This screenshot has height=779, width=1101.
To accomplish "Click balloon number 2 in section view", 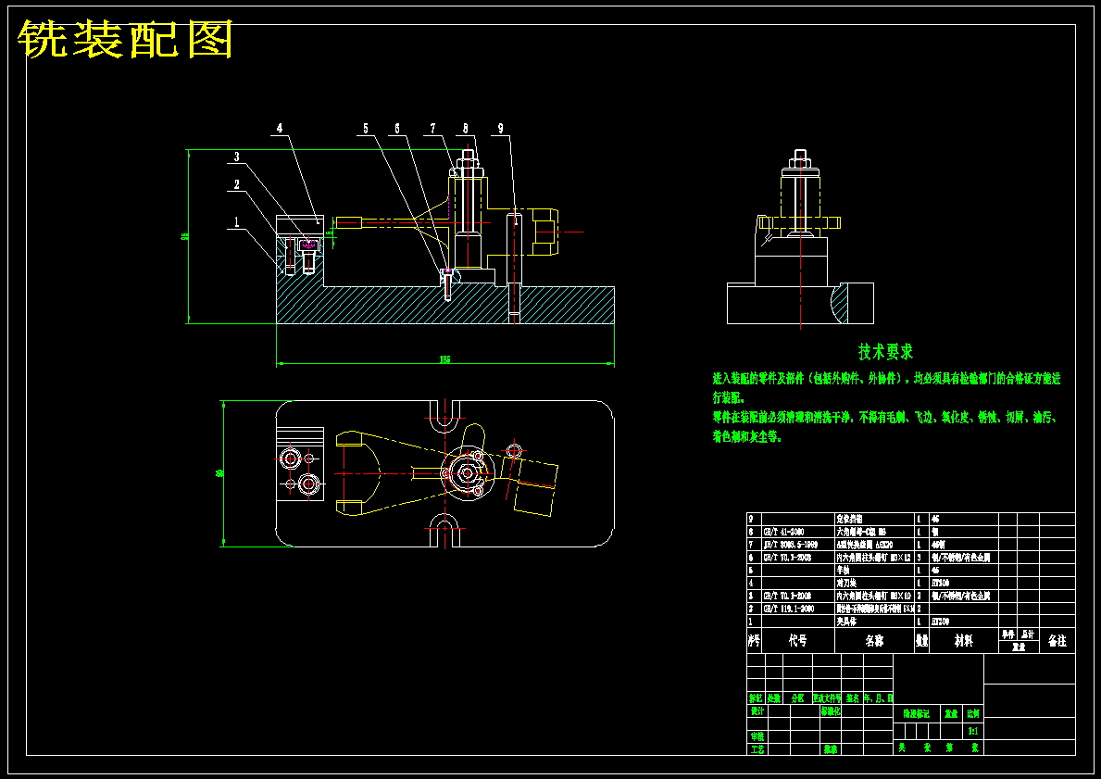I will coord(237,184).
